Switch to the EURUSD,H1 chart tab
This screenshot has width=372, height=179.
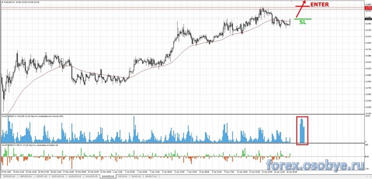[9, 177]
